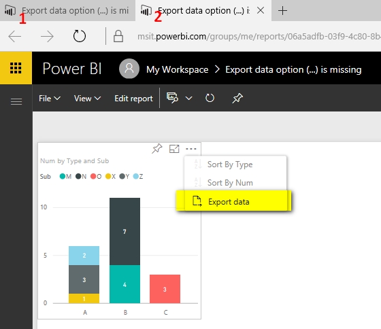The height and width of the screenshot is (329, 381).
Task: Click axis label B
Action: click(x=125, y=312)
